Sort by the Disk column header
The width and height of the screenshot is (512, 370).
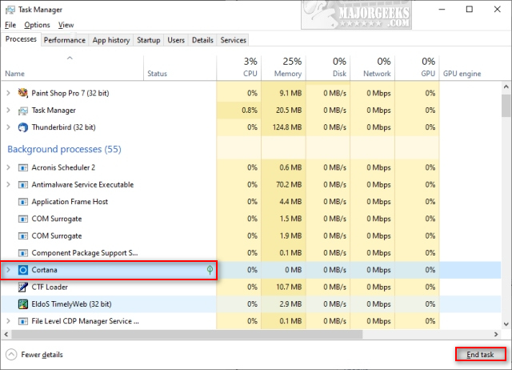click(328, 68)
